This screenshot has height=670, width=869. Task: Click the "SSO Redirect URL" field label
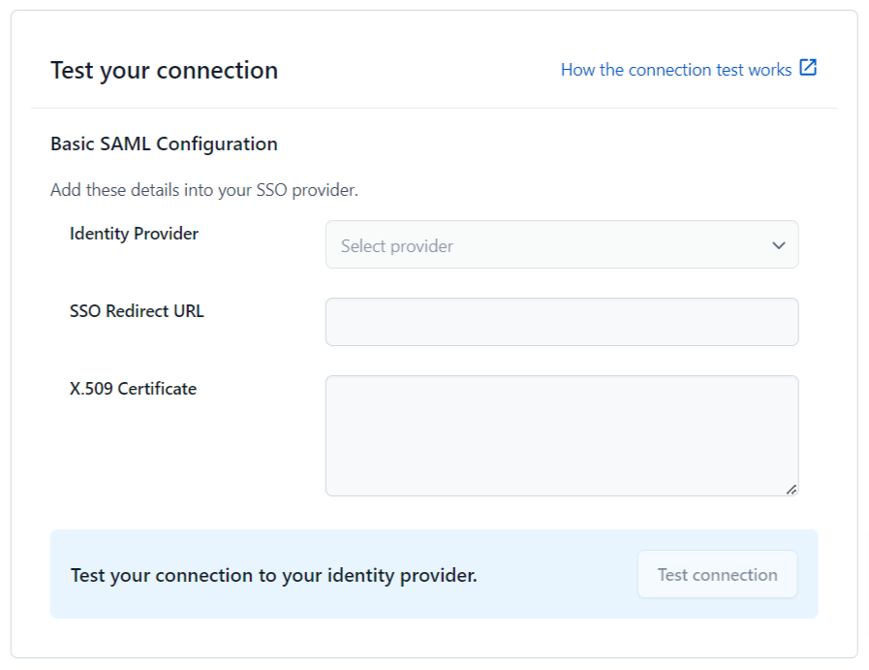click(x=137, y=311)
